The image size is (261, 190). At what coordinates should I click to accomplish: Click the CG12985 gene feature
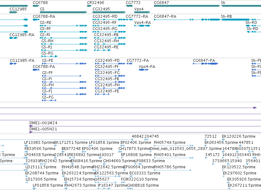pyautogui.click(x=13, y=12)
